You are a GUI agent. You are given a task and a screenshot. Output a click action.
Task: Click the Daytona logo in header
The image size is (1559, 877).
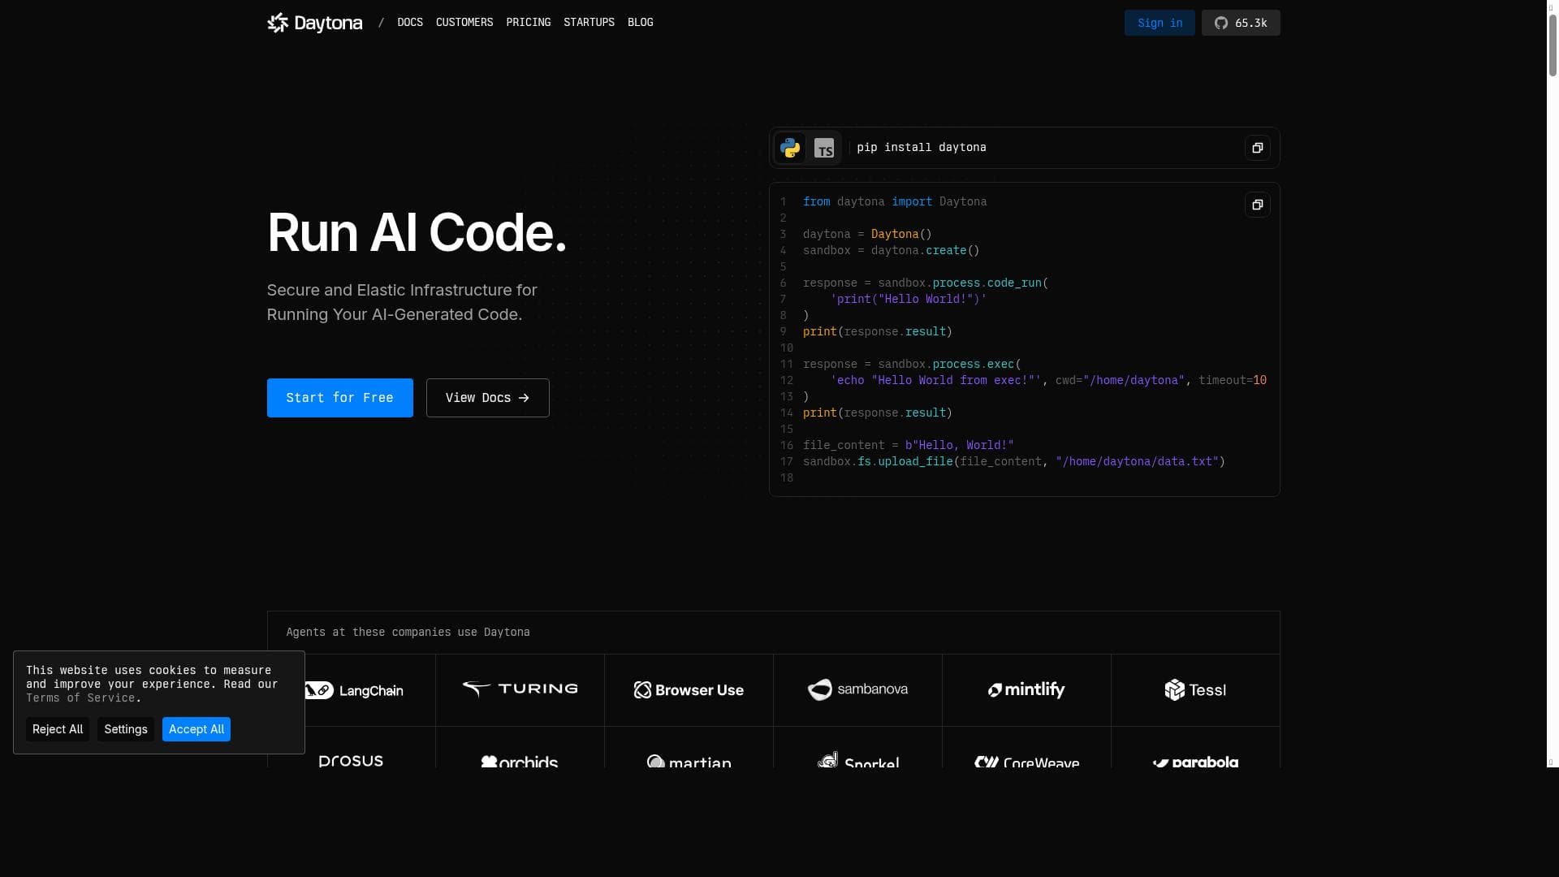[314, 23]
